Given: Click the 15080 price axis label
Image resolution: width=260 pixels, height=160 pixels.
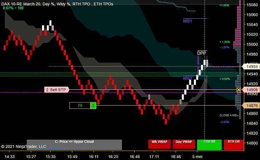Looking at the screenshot, I should [x=252, y=5].
